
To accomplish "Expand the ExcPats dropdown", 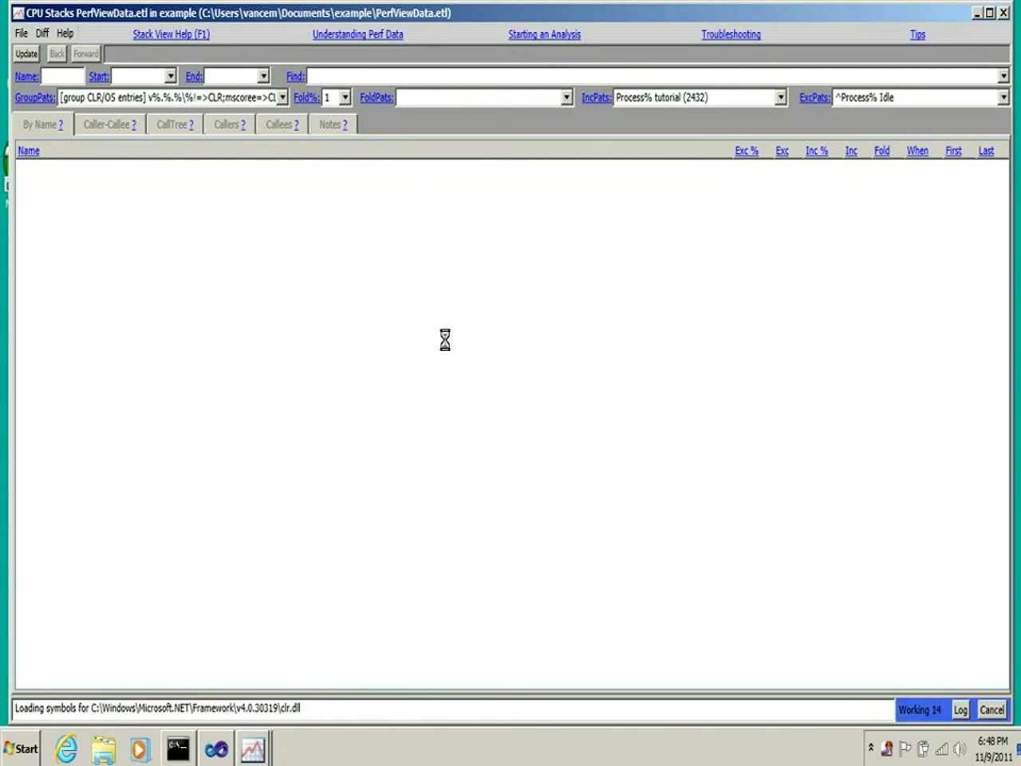I will [x=1003, y=97].
